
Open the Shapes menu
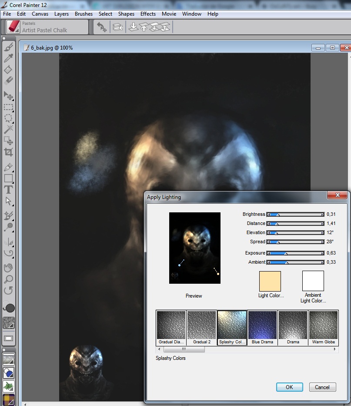[x=126, y=14]
